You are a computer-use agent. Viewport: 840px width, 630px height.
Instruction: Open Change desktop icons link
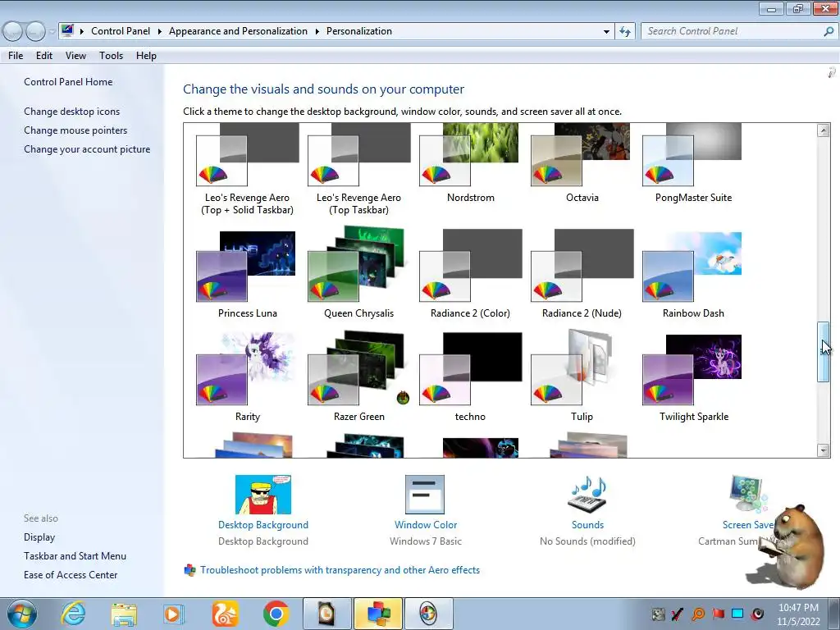click(72, 112)
